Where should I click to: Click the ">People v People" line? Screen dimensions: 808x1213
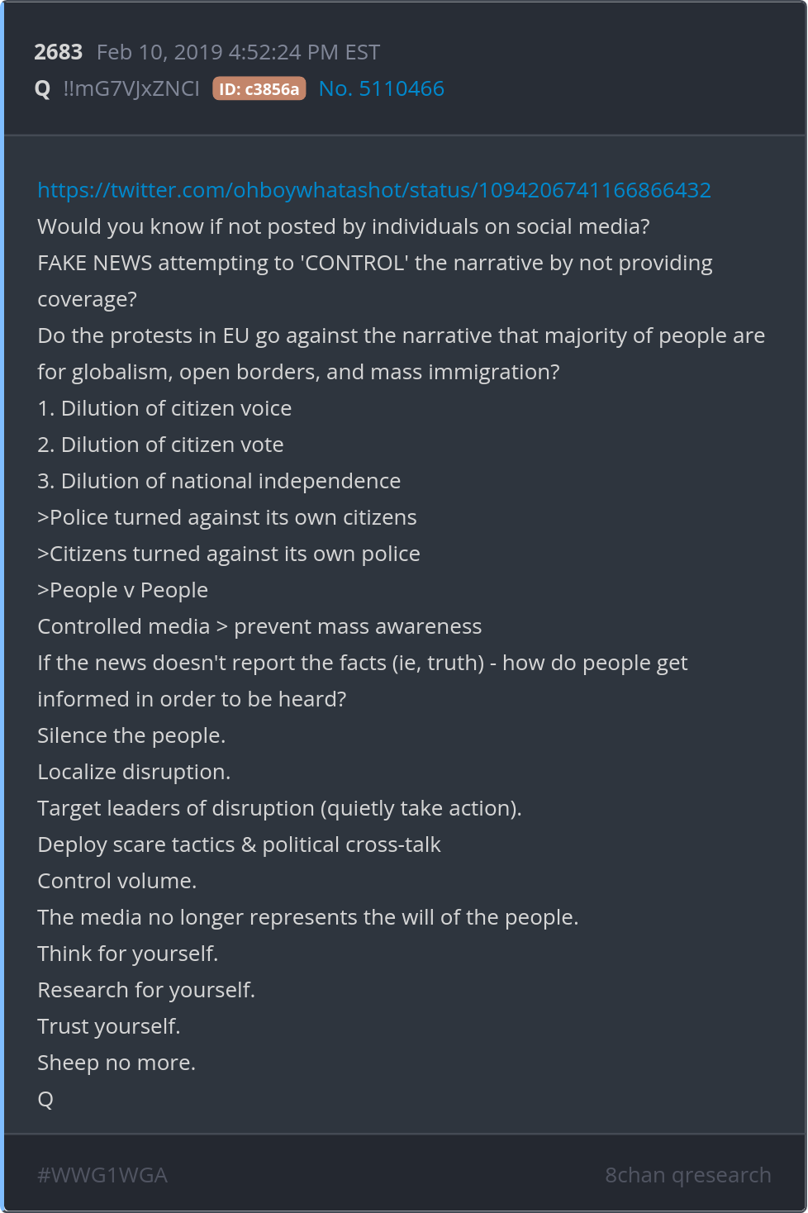point(122,590)
